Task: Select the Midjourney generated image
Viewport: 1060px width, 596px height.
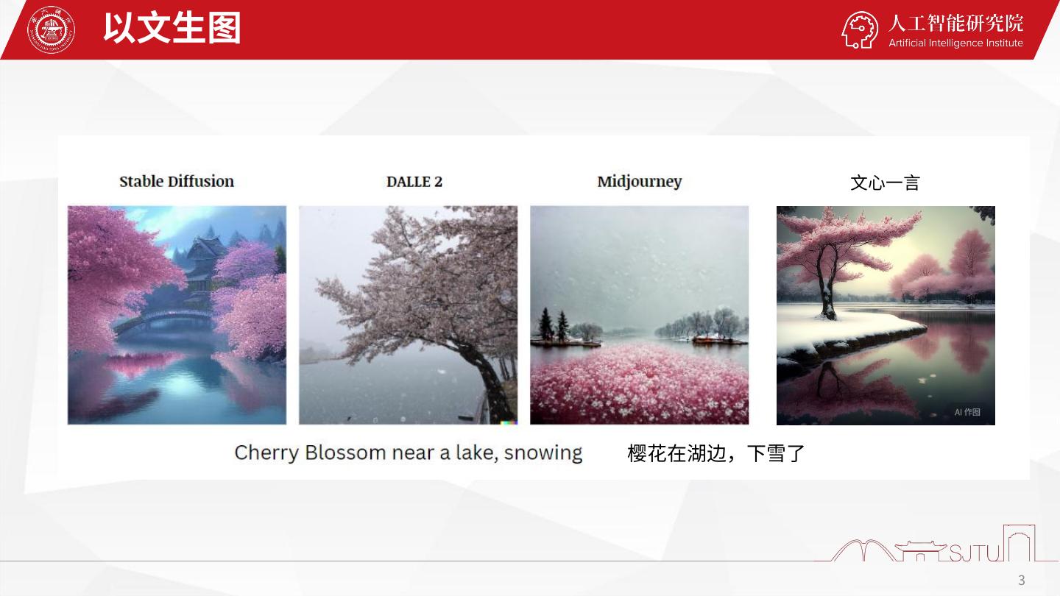Action: [639, 315]
